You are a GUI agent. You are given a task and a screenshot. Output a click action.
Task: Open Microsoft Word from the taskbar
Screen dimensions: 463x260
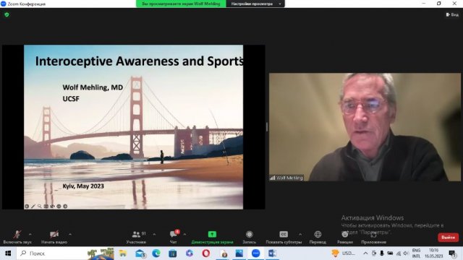click(272, 253)
